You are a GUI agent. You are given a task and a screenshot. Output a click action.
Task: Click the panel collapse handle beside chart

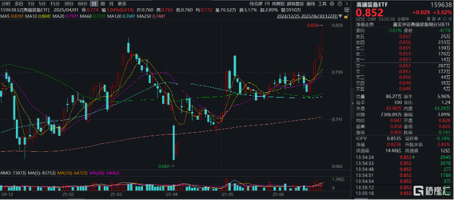353,103
